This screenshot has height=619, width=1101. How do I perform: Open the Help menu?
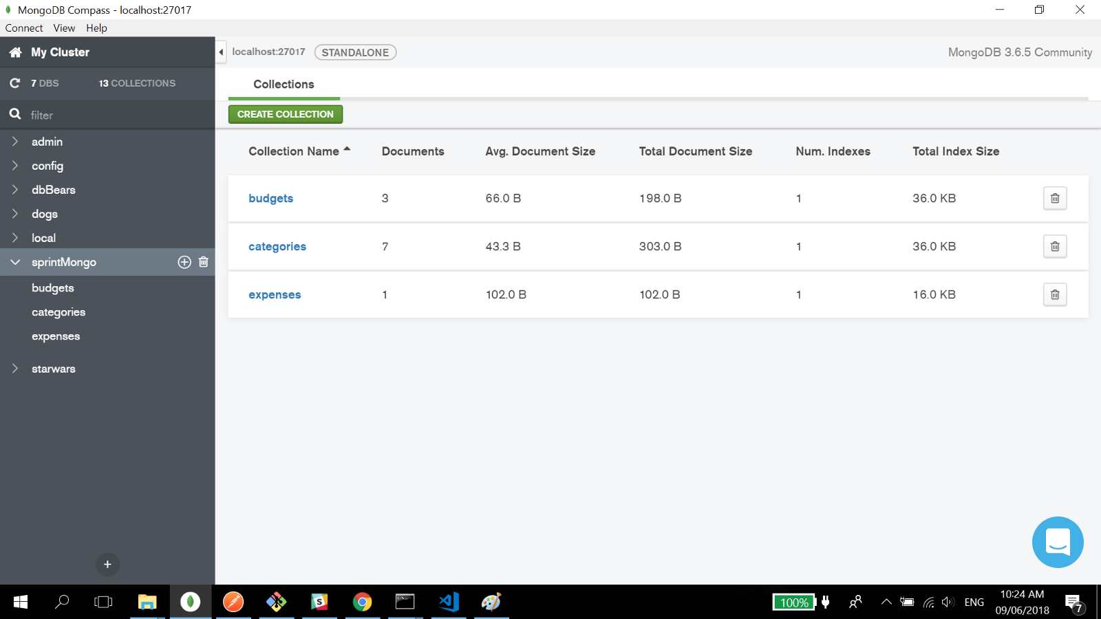96,28
